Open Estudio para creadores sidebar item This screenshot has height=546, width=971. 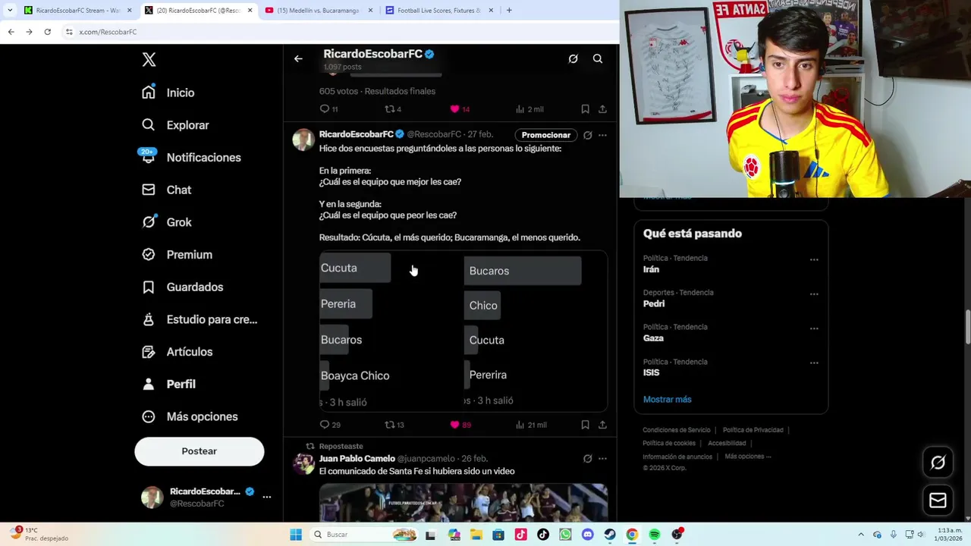(x=200, y=319)
